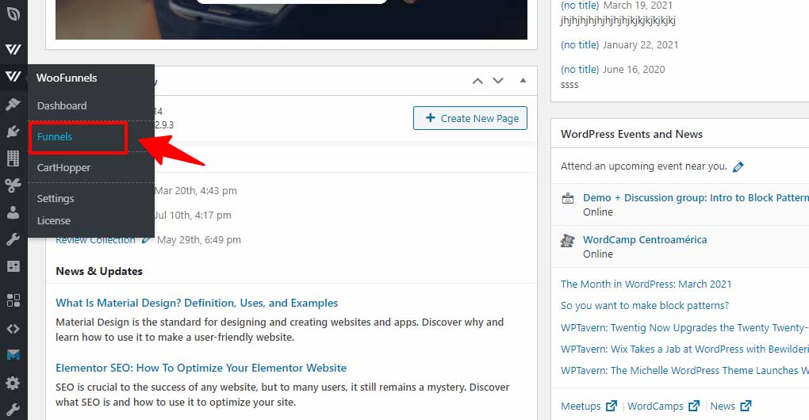Open The Month in WordPress: March 2021

[646, 284]
